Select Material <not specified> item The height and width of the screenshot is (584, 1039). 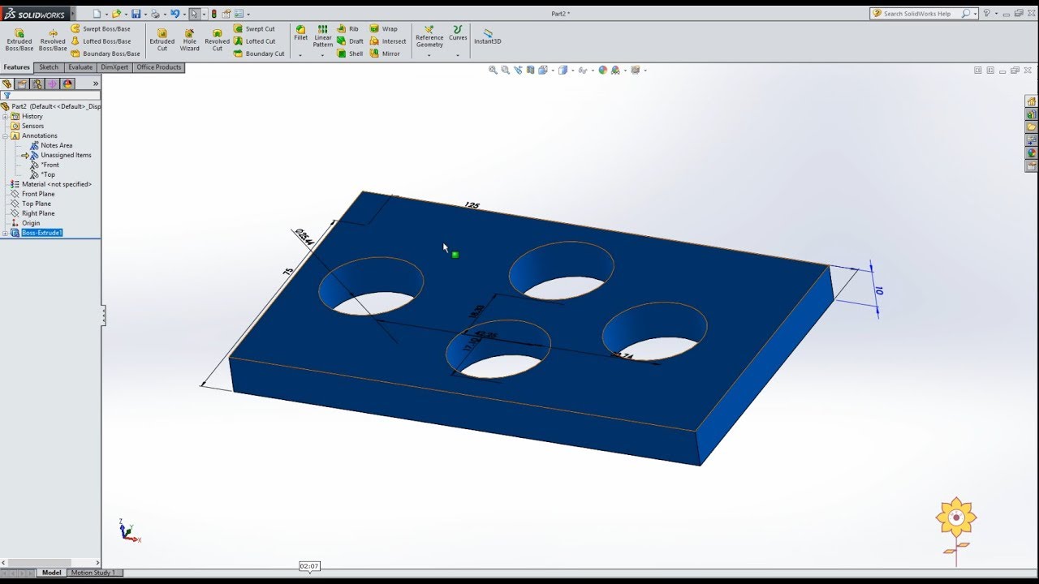point(56,185)
